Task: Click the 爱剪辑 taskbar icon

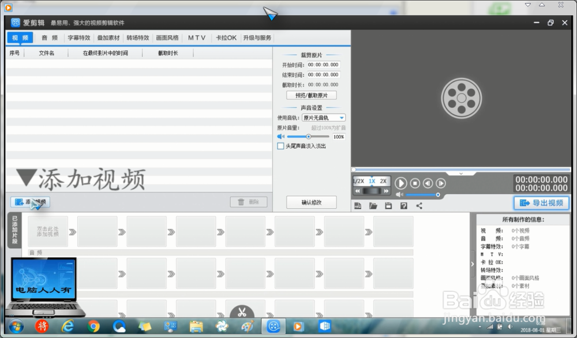Action: [273, 326]
